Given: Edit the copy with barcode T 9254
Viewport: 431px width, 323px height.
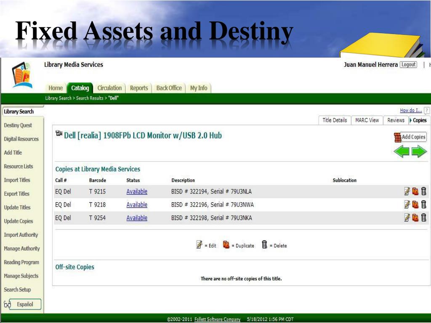Looking at the screenshot, I should (407, 217).
